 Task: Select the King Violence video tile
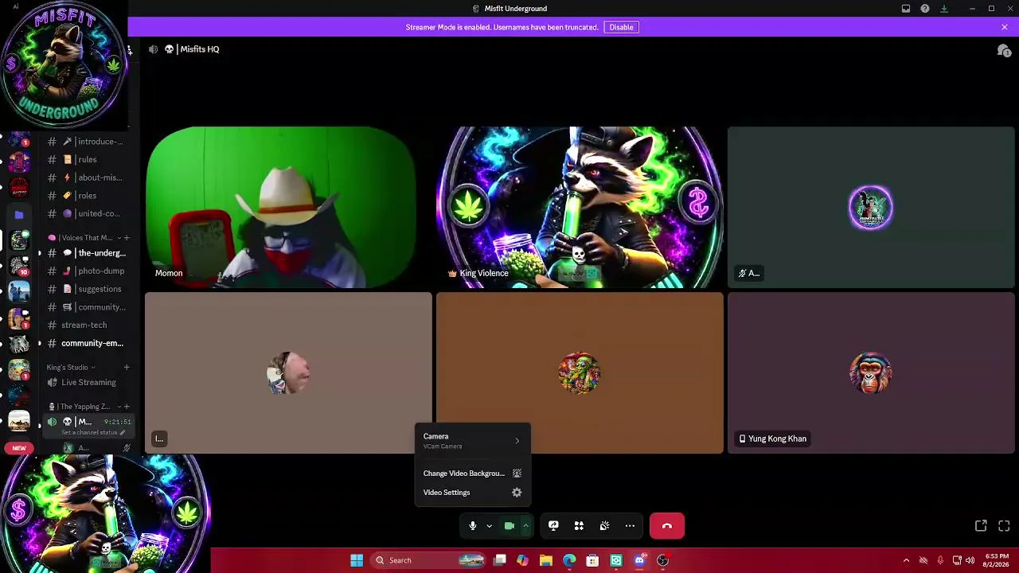click(580, 207)
